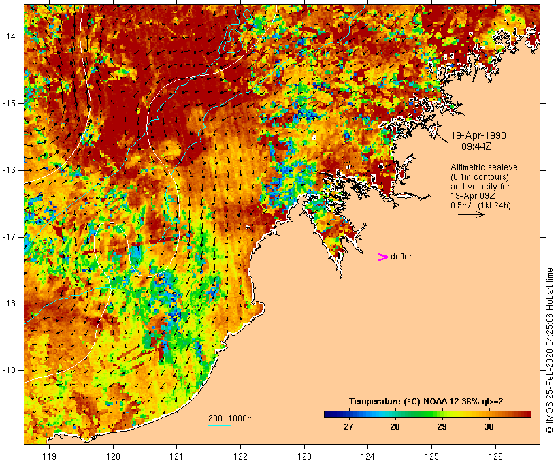The height and width of the screenshot is (463, 558).
Task: Click the '1000m' depth contour label
Action: 241,419
